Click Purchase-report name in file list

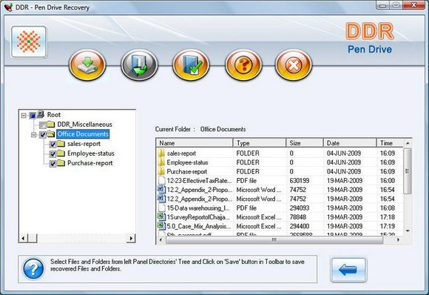pos(187,172)
